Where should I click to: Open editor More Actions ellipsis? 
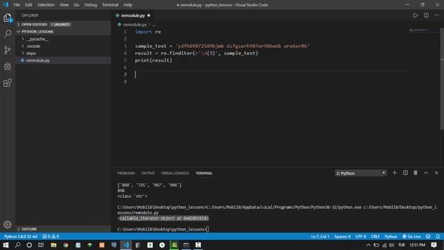point(436,15)
